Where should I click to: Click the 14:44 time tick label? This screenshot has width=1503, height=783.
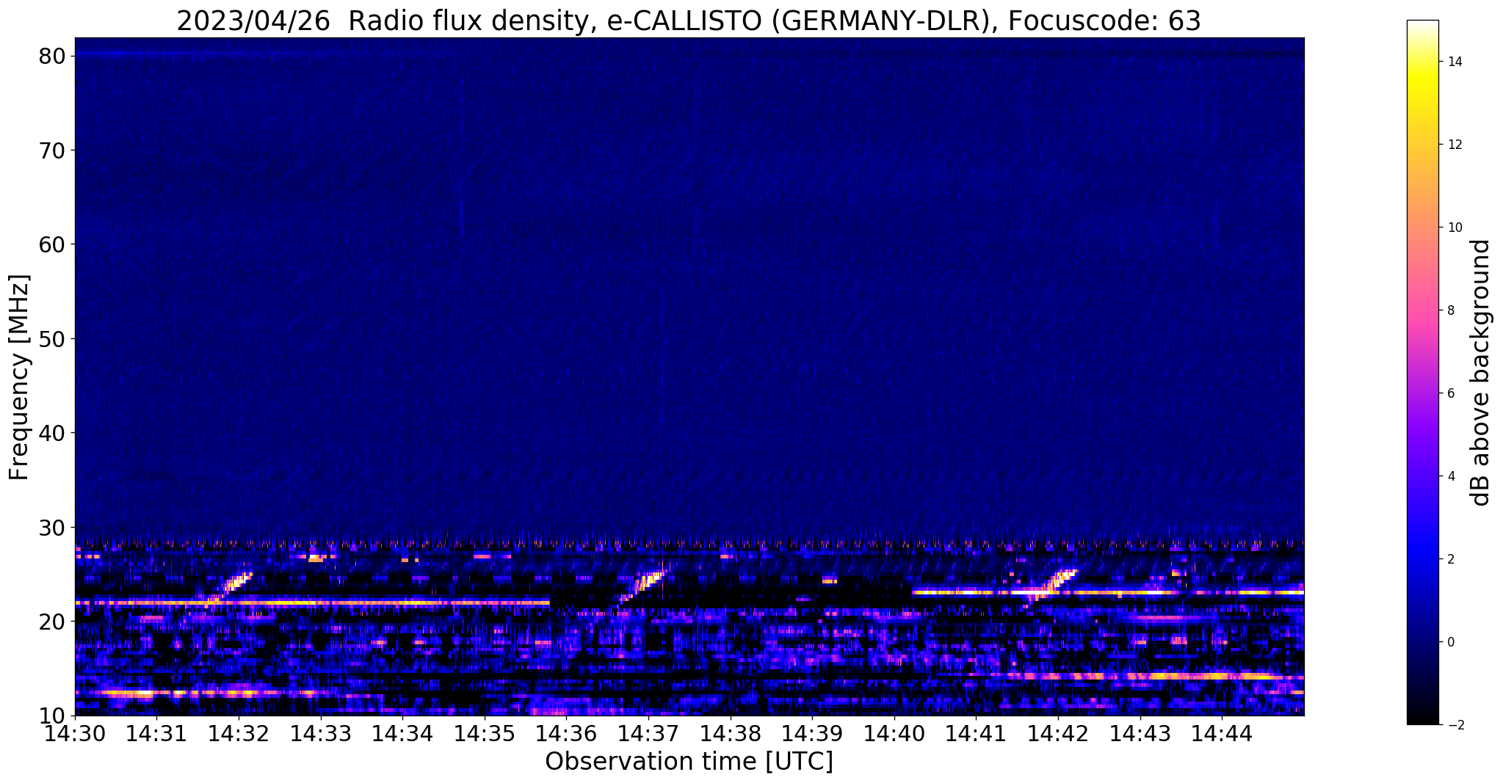(x=1223, y=733)
